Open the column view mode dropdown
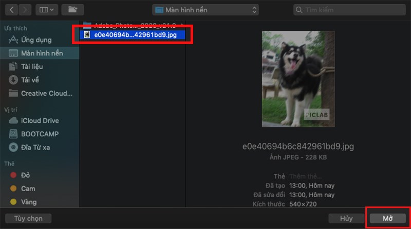The image size is (411, 229). [47, 10]
